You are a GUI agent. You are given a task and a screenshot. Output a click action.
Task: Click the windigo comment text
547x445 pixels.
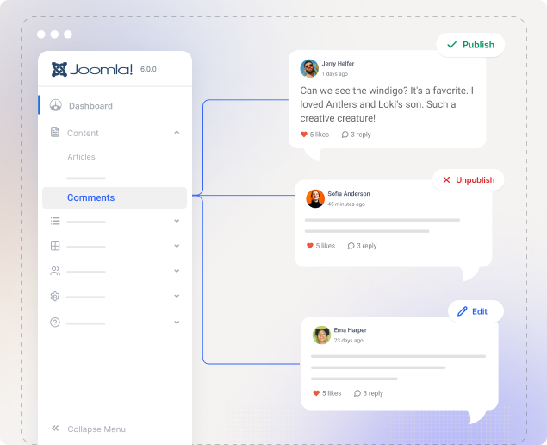(387, 104)
